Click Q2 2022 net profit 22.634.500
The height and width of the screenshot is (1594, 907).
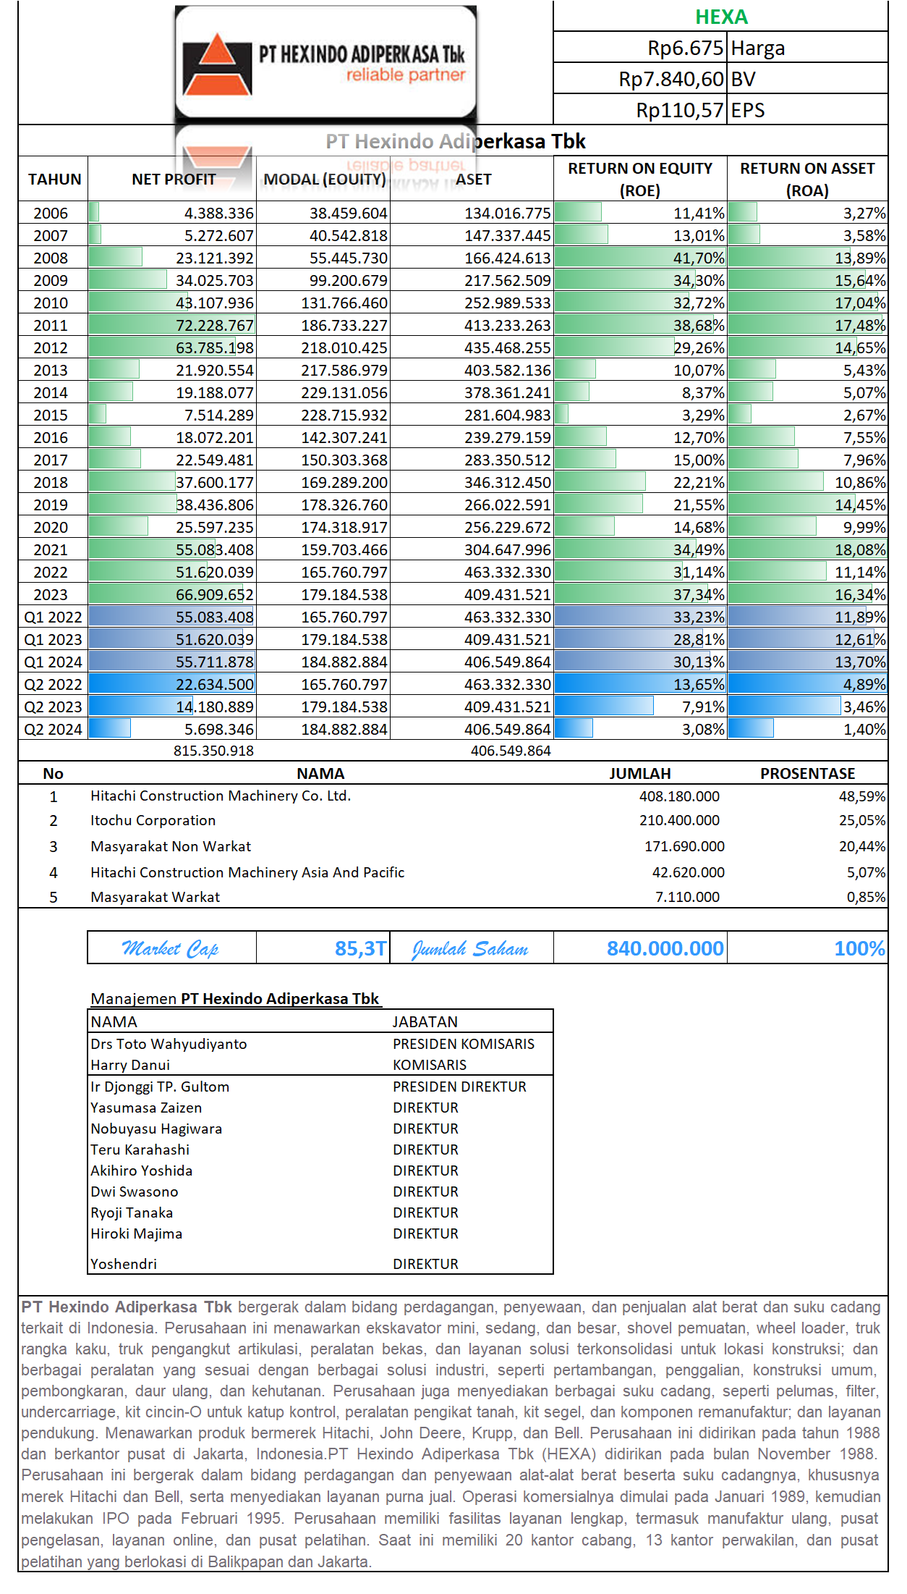coord(215,685)
